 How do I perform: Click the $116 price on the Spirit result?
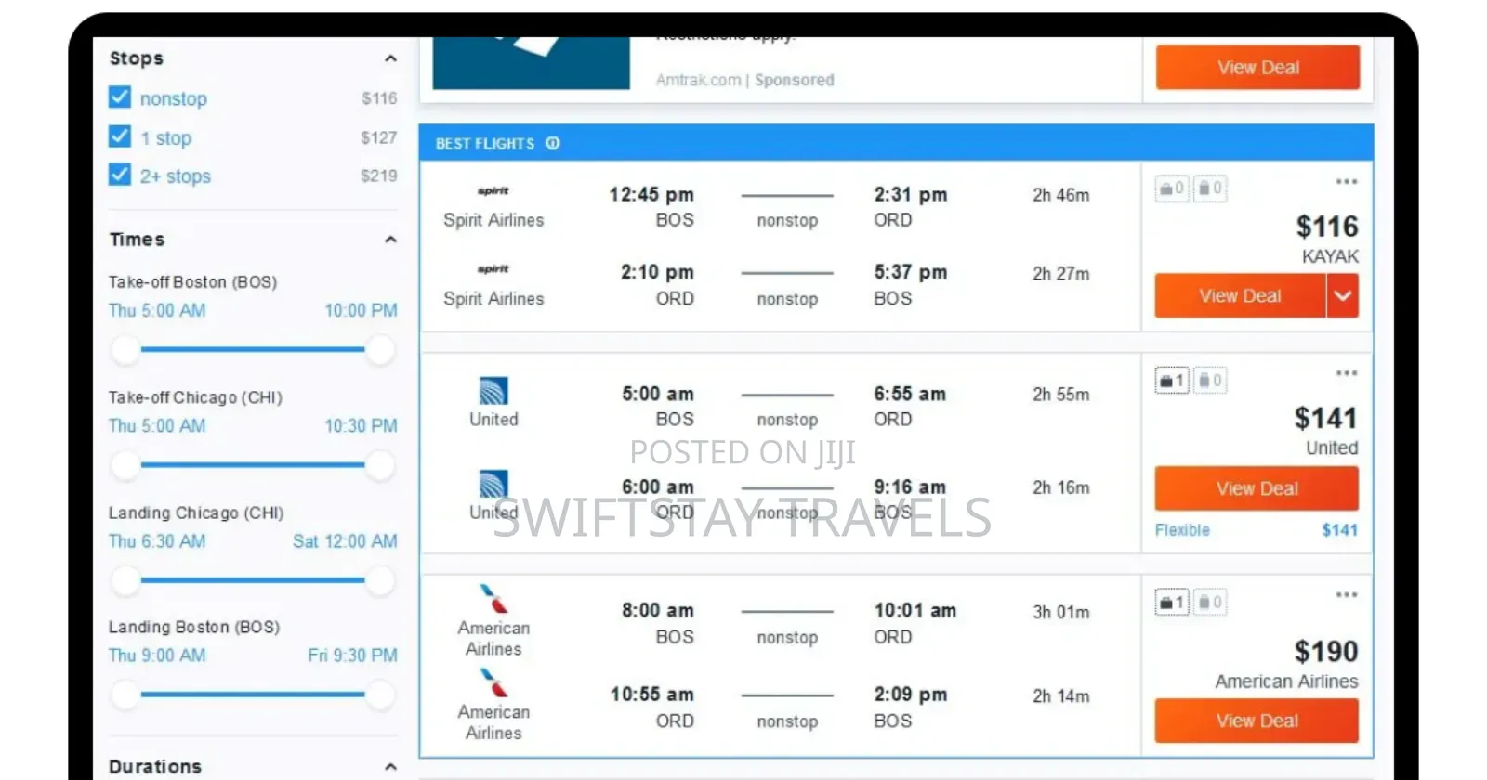[x=1327, y=227]
